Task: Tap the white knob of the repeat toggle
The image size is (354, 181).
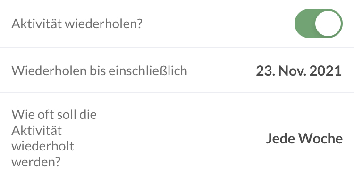Action: point(328,24)
